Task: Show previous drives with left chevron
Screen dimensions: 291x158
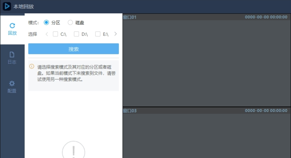Action: tap(47, 34)
